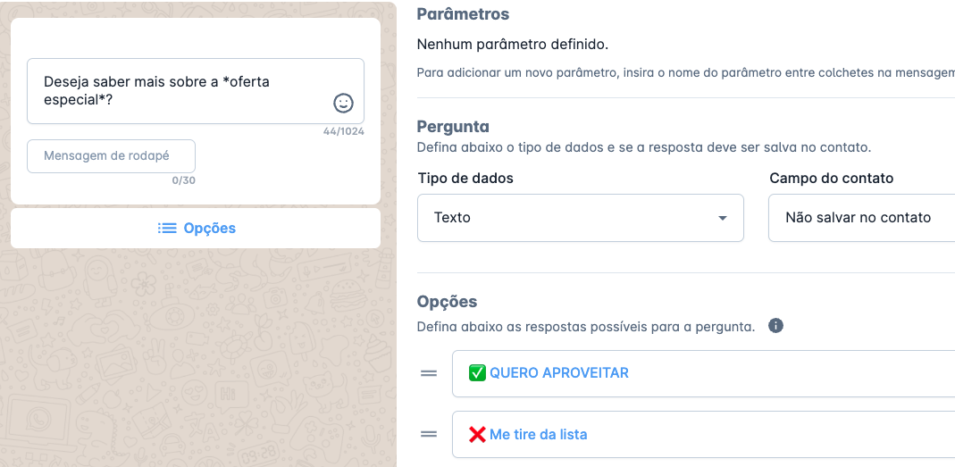Image resolution: width=955 pixels, height=467 pixels.
Task: Click into the message text about oferta especial
Action: pyautogui.click(x=196, y=91)
